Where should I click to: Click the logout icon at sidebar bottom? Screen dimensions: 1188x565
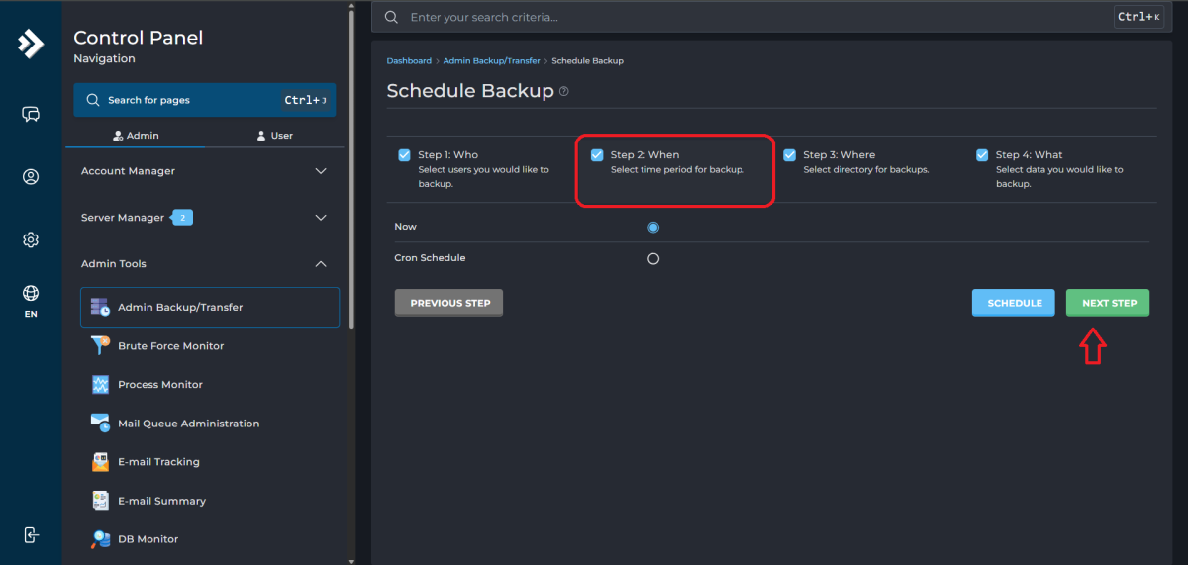pyautogui.click(x=31, y=534)
